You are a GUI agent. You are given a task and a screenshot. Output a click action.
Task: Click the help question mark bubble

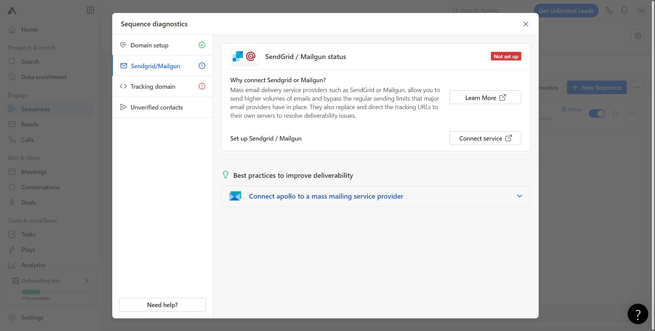coord(637,314)
